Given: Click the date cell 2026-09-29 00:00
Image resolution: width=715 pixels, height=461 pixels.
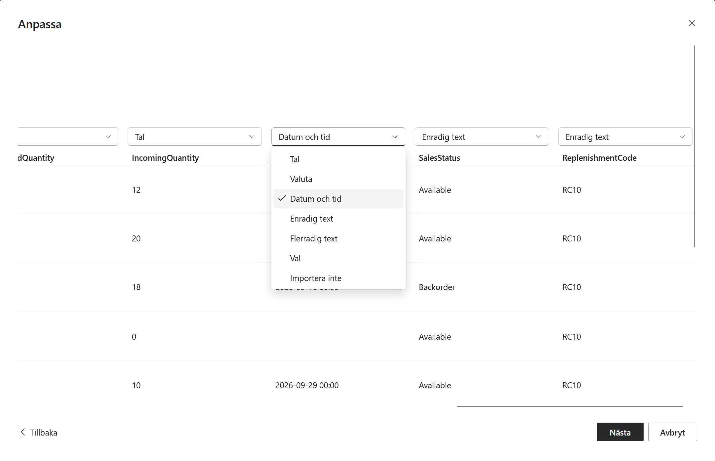Looking at the screenshot, I should (307, 385).
